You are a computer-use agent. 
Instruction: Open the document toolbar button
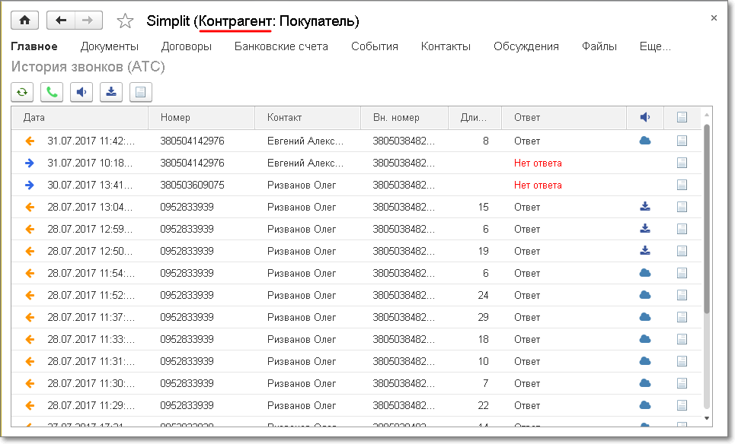click(141, 92)
